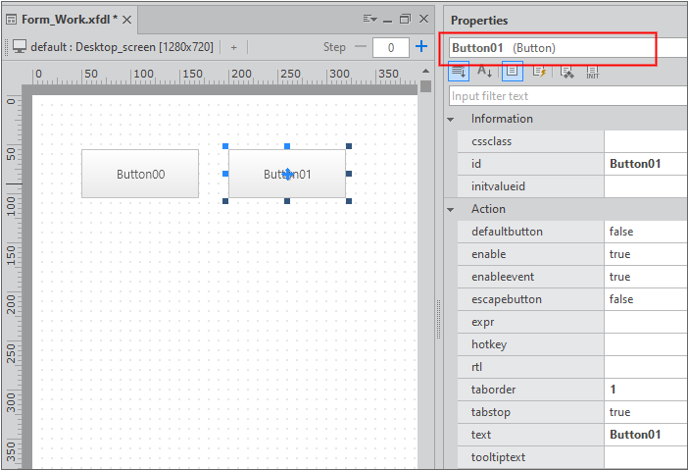688x470 pixels.
Task: Click the Input filter text field
Action: 568,96
